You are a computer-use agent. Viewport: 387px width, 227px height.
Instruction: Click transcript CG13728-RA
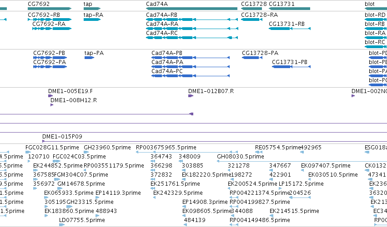pyautogui.click(x=252, y=20)
